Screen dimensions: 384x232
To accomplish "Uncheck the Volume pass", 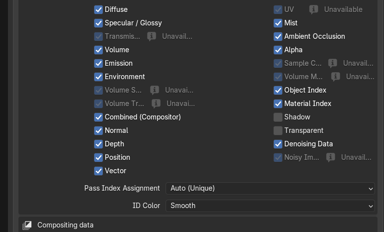I will coord(98,50).
